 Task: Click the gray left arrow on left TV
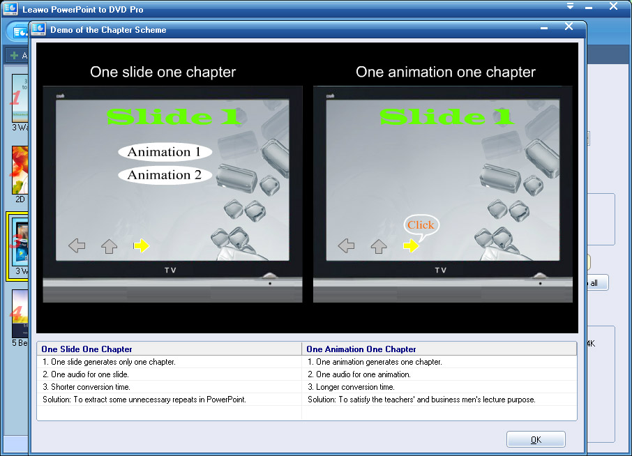(x=77, y=245)
